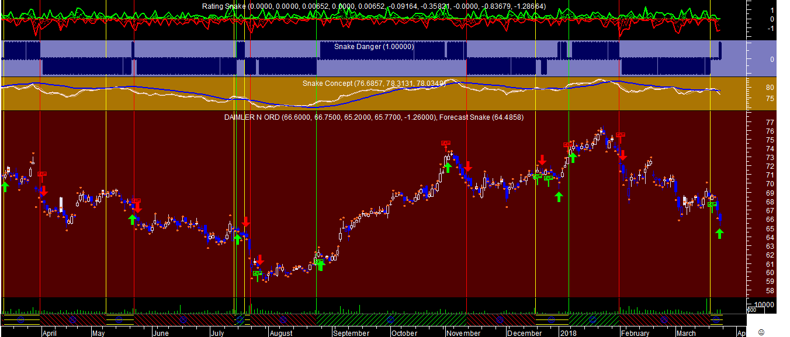The width and height of the screenshot is (790, 337).
Task: Click the October label on date axis
Action: (x=404, y=333)
